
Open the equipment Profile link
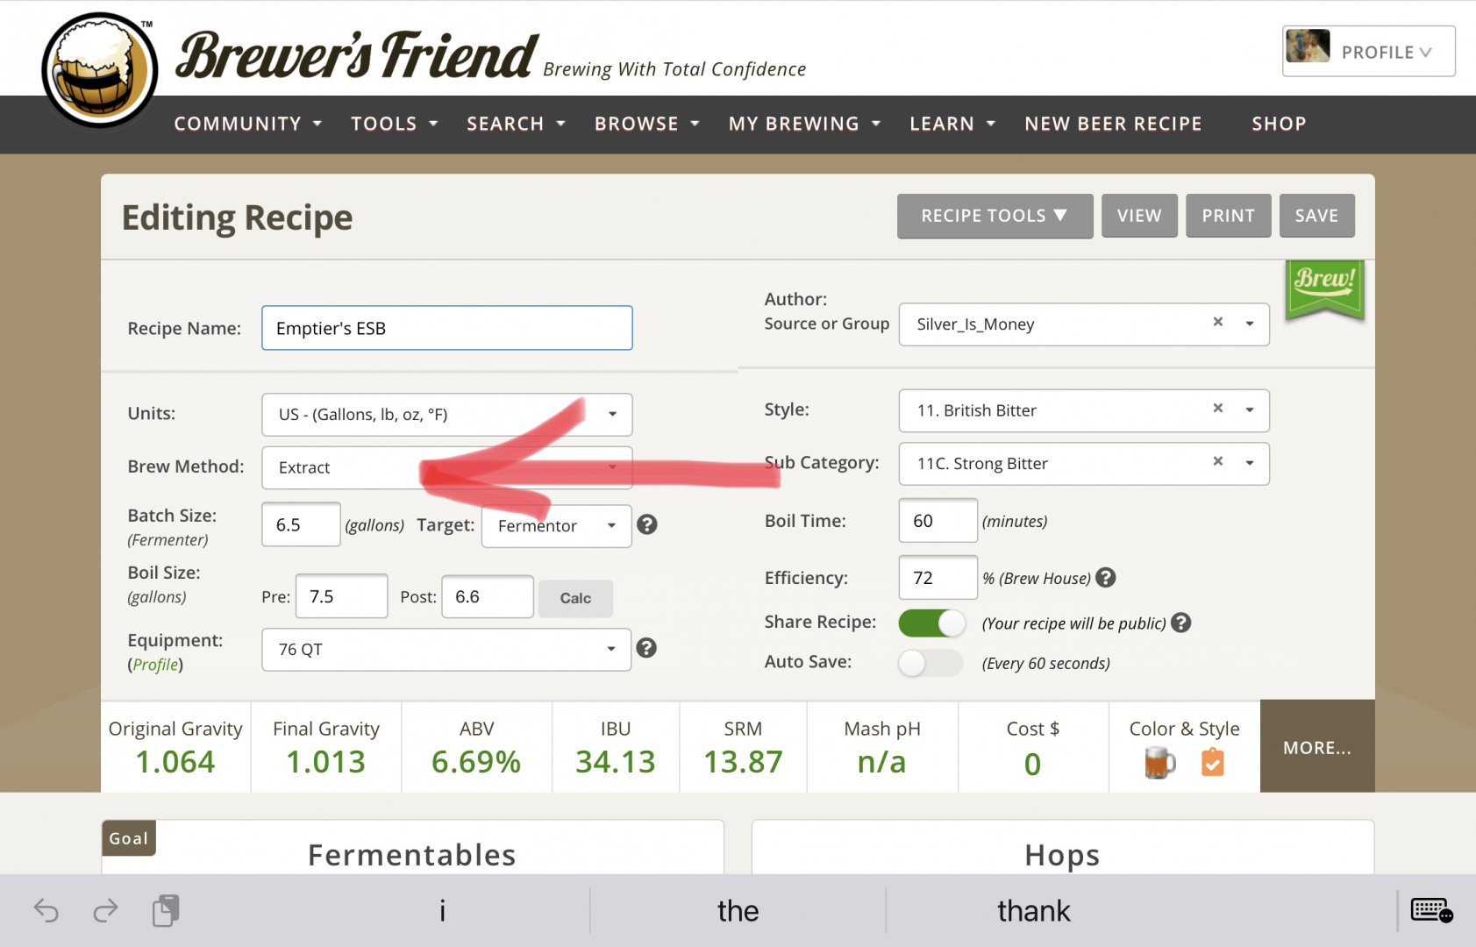pos(156,665)
